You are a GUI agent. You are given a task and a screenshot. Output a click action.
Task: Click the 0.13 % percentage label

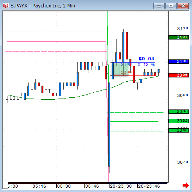[146, 65]
